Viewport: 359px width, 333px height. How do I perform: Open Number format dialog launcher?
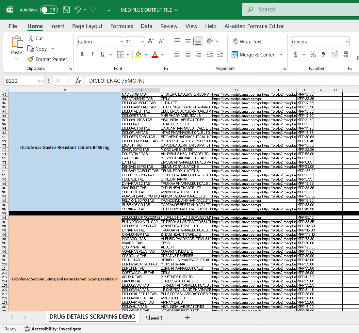[350, 69]
